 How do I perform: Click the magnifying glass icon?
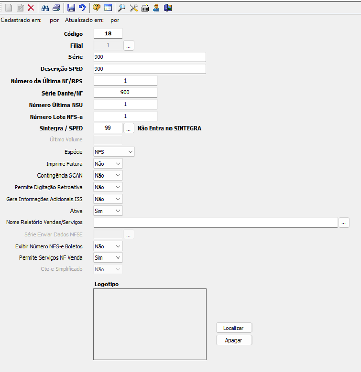click(122, 8)
